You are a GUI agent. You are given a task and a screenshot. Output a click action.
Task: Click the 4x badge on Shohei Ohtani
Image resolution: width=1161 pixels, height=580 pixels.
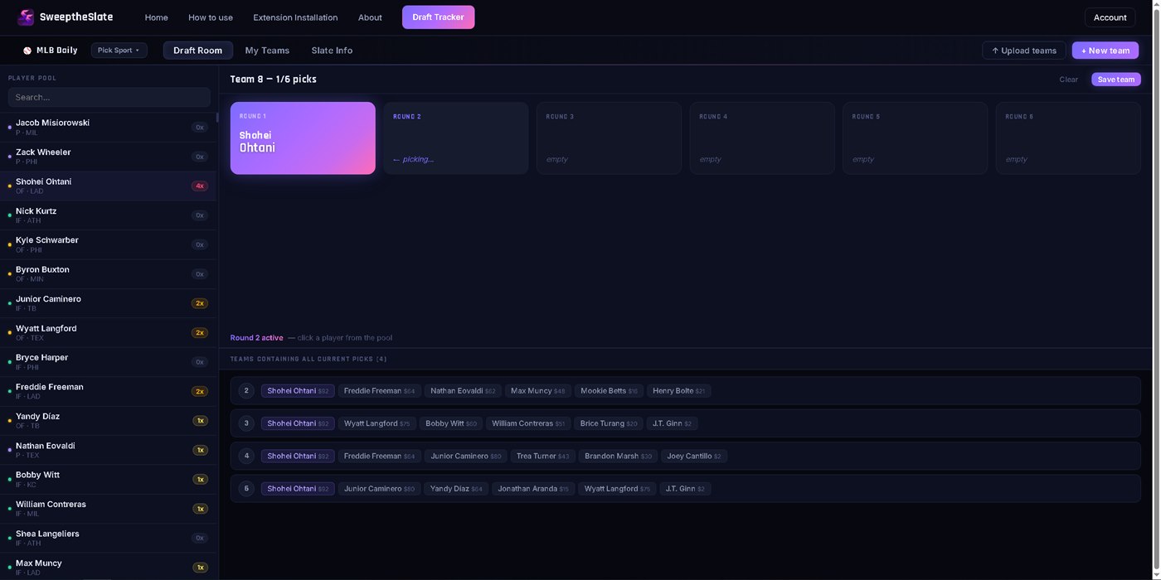(x=199, y=186)
